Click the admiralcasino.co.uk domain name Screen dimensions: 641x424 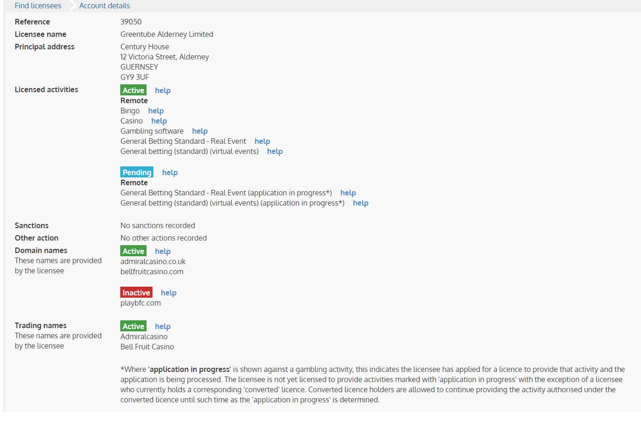153,261
